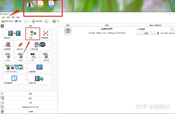
Task: Click the 输出文件夹 output folder button
Action: point(7,21)
